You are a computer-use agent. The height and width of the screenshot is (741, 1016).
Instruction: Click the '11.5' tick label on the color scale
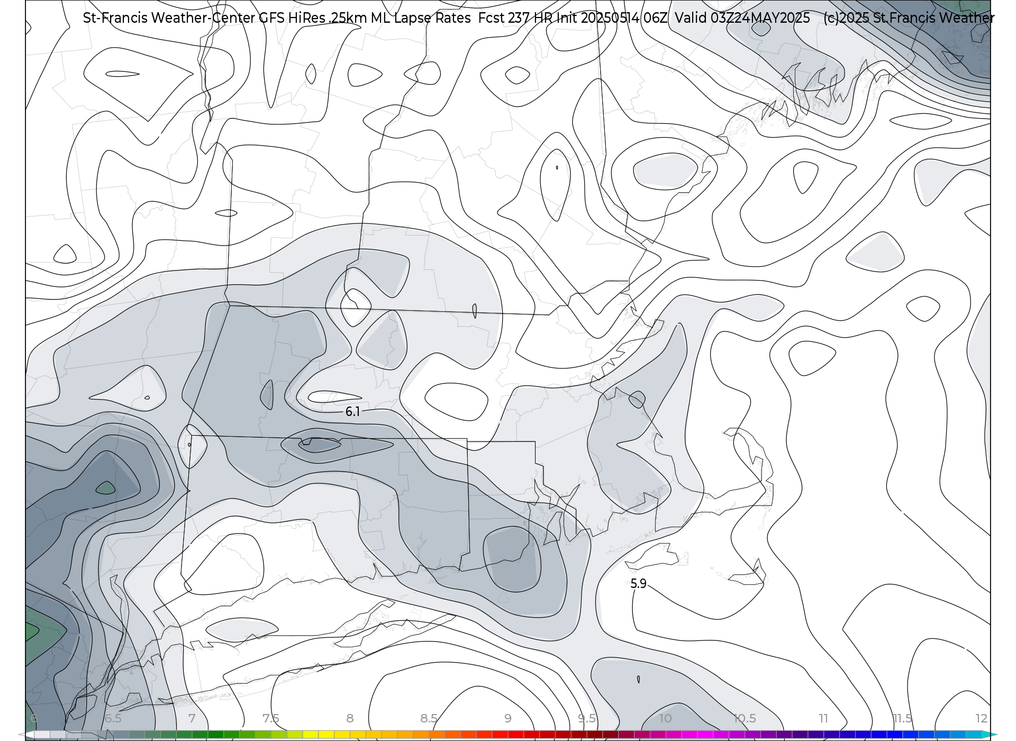tap(902, 718)
